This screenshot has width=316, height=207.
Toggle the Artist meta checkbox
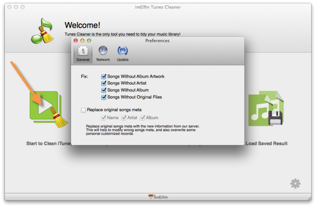pyautogui.click(x=124, y=118)
